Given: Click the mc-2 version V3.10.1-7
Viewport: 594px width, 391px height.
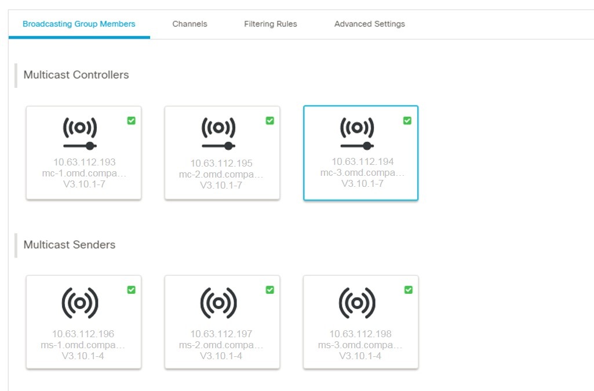Looking at the screenshot, I should (x=221, y=185).
